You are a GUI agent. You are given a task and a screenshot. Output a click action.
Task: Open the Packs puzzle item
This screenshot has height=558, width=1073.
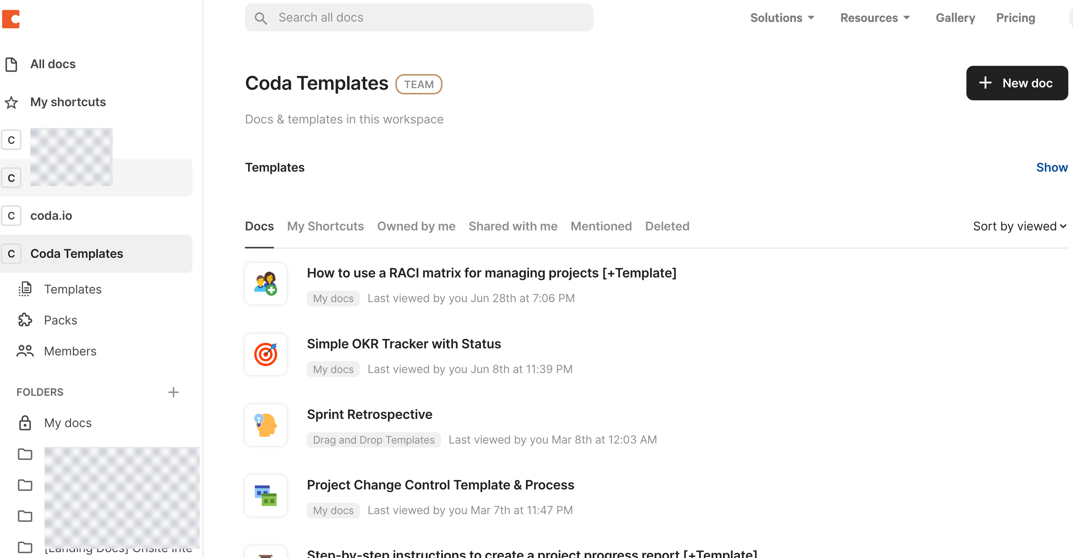[x=60, y=320]
